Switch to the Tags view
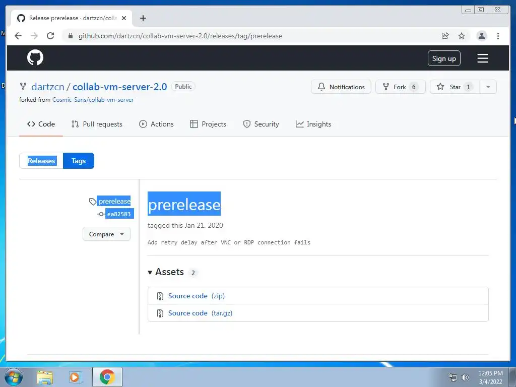Image resolution: width=516 pixels, height=387 pixels. click(78, 161)
